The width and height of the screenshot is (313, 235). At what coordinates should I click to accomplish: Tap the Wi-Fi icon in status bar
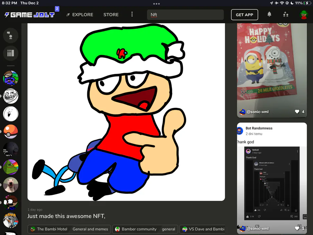click(282, 3)
